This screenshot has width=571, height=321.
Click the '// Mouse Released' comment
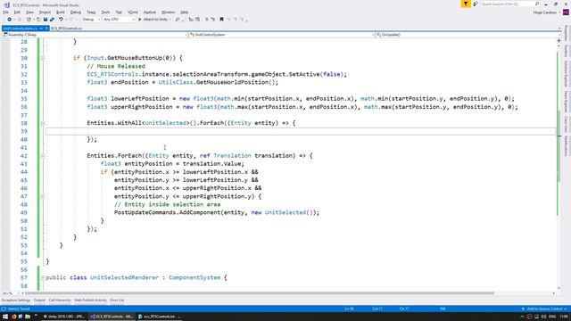click(116, 66)
